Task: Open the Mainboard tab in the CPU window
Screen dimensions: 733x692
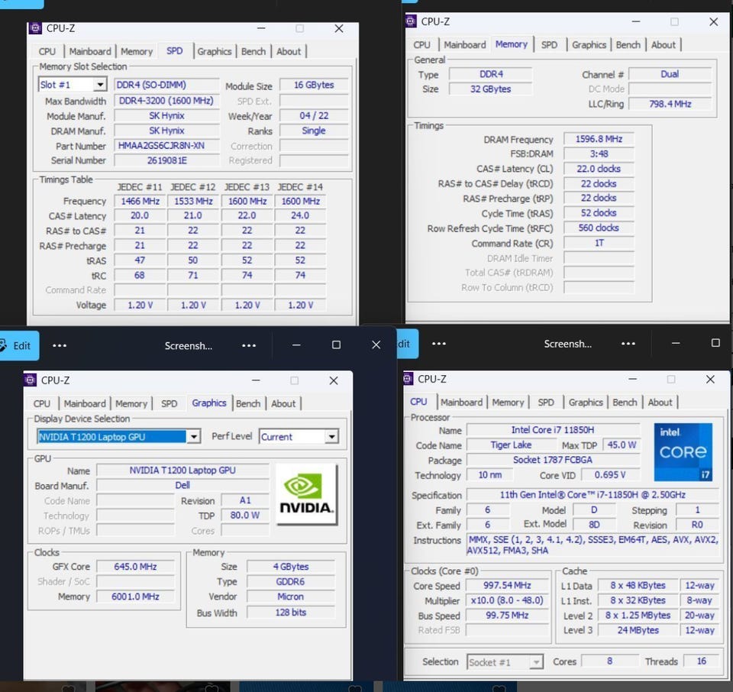Action: pyautogui.click(x=461, y=402)
